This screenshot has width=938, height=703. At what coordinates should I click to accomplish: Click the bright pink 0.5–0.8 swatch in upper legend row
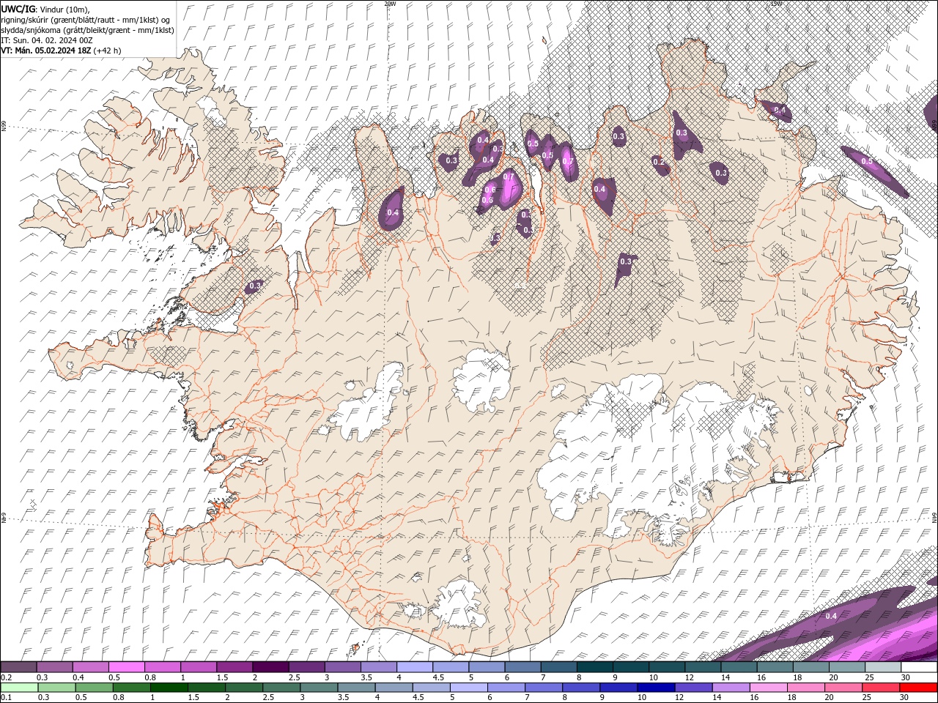click(x=127, y=667)
